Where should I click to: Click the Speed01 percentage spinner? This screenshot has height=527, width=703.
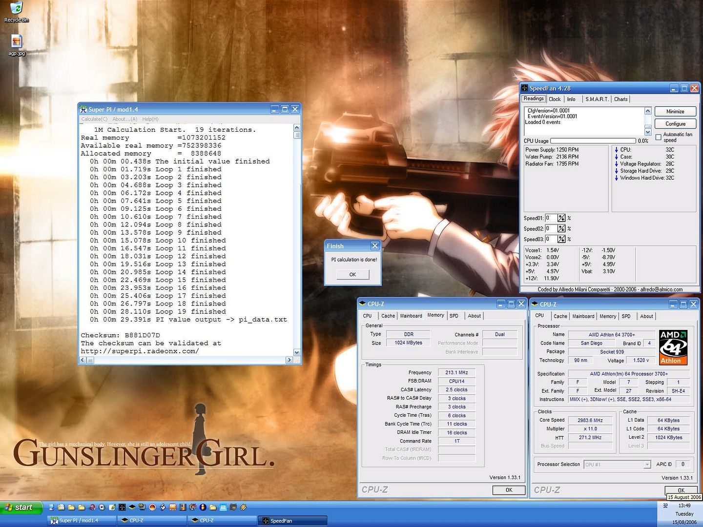click(561, 218)
